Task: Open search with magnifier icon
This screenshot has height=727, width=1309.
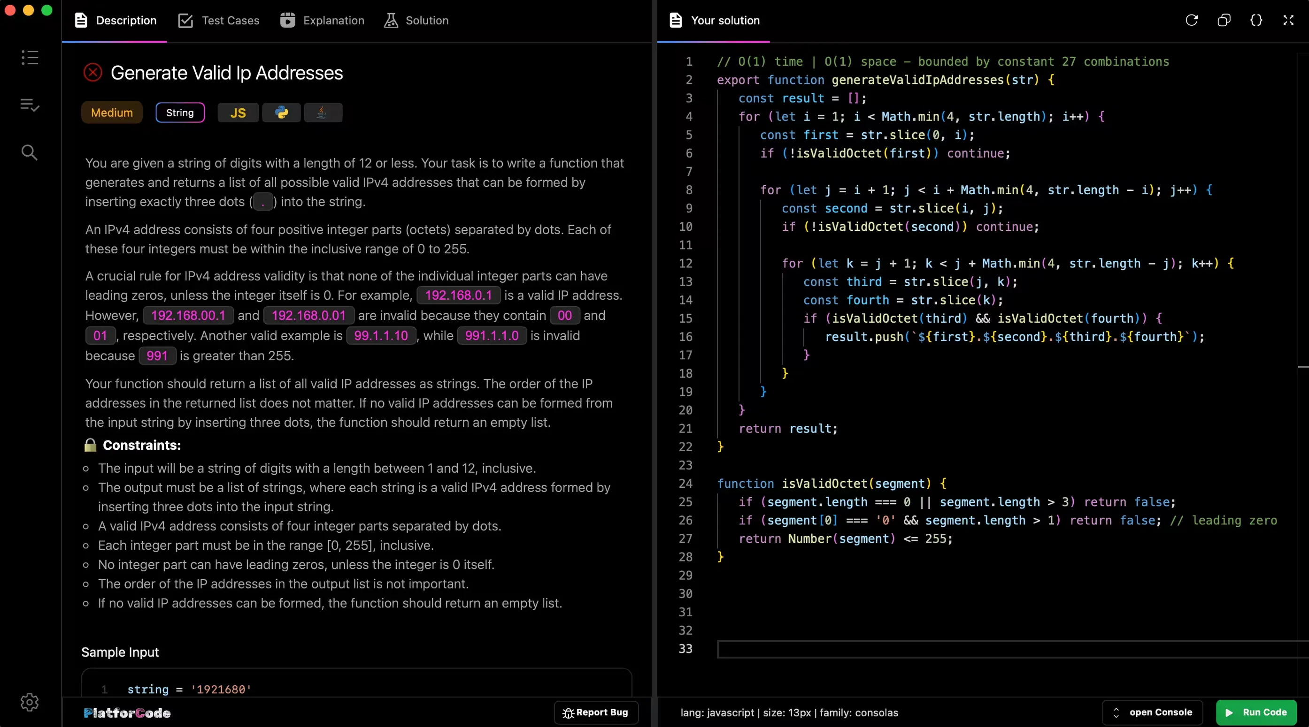Action: pyautogui.click(x=30, y=152)
